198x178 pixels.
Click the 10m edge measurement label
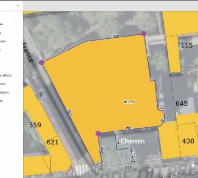point(102,149)
